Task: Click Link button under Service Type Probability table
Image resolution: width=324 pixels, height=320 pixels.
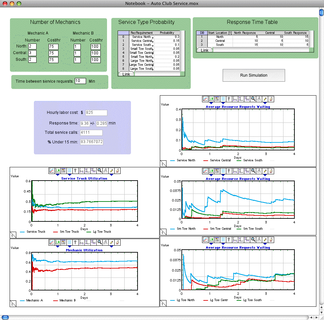Action: coord(126,74)
